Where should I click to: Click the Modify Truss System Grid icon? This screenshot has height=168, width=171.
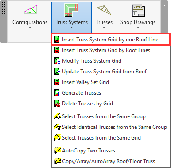click(57, 61)
